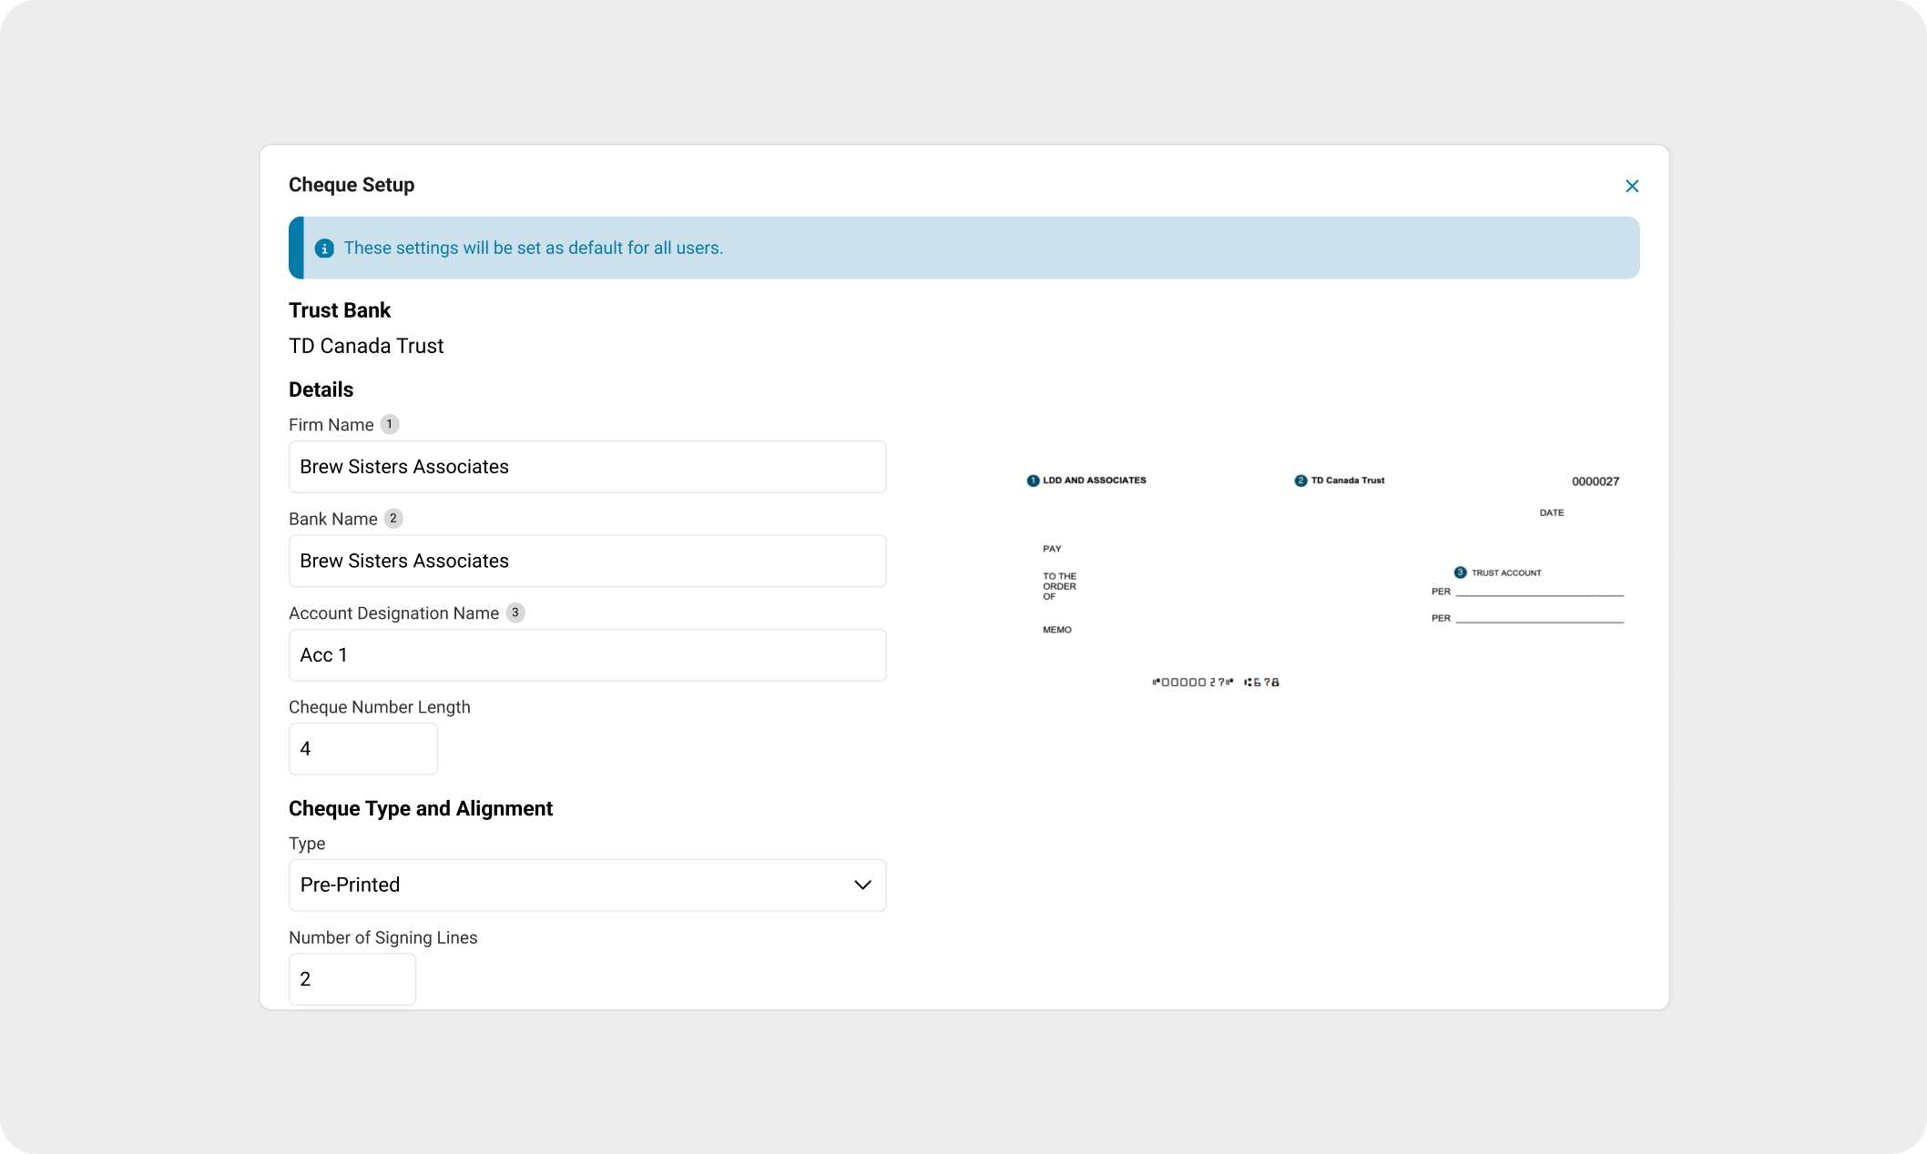Open the Pre-Printed type combo box
1927x1154 pixels.
(x=565, y=885)
